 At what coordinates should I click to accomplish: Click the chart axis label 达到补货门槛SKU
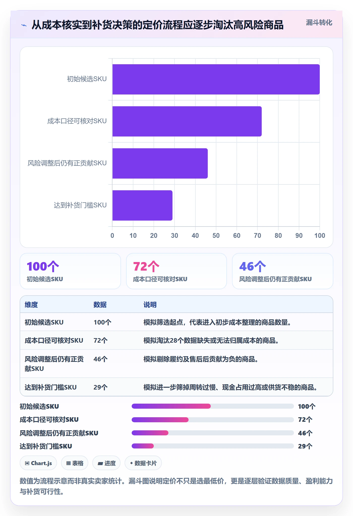click(80, 205)
